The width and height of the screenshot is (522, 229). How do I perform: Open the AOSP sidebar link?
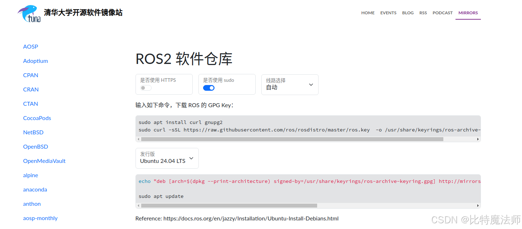[x=30, y=47]
